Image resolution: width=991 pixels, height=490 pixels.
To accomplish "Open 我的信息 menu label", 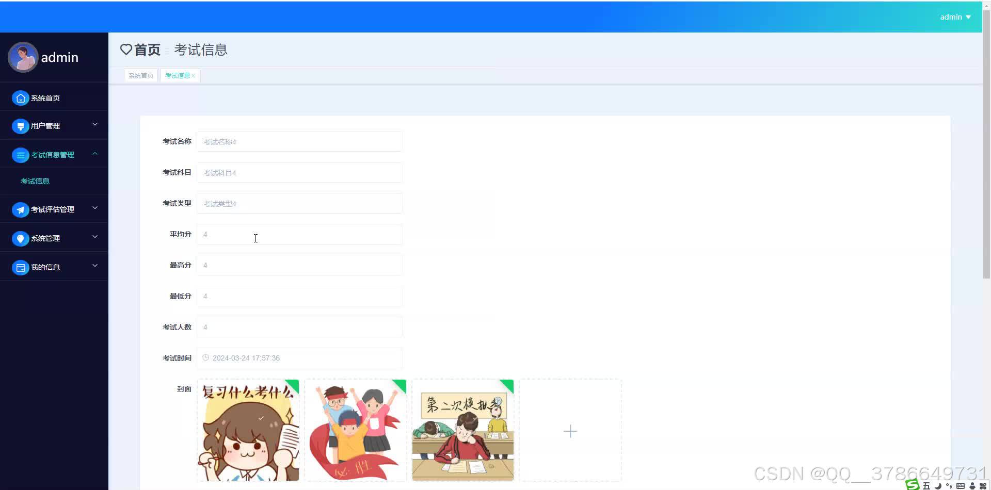I will 45,267.
